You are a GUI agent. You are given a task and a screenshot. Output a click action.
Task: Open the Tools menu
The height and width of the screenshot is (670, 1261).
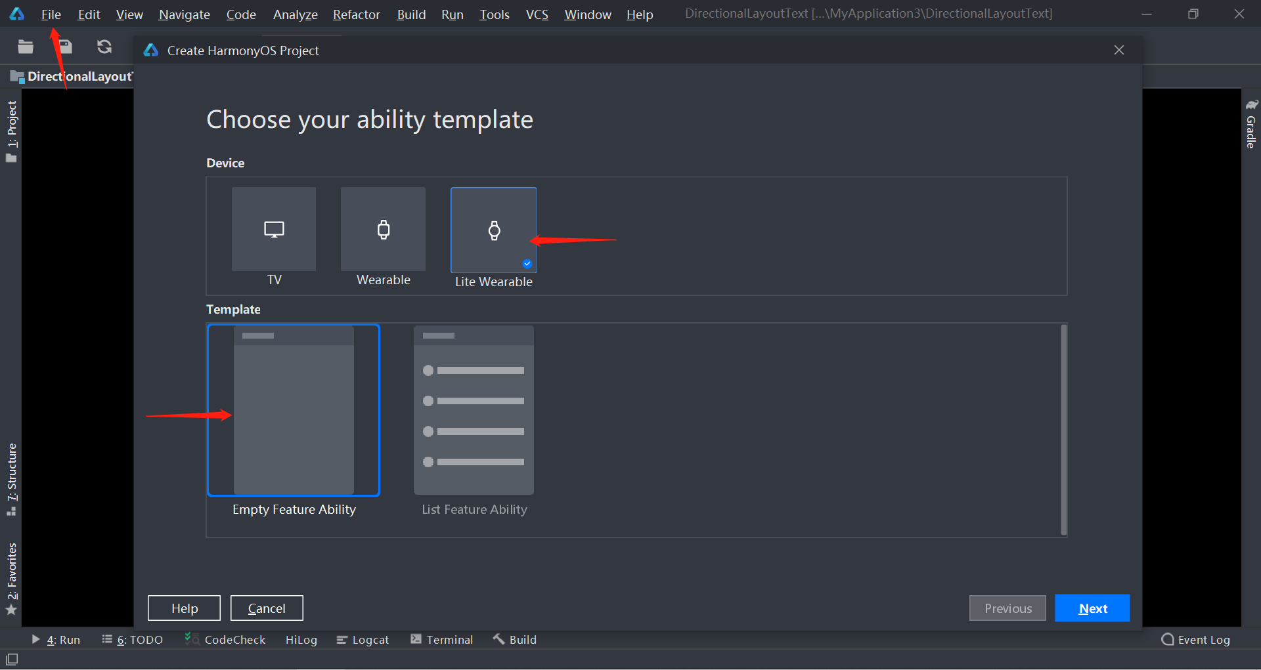(495, 14)
